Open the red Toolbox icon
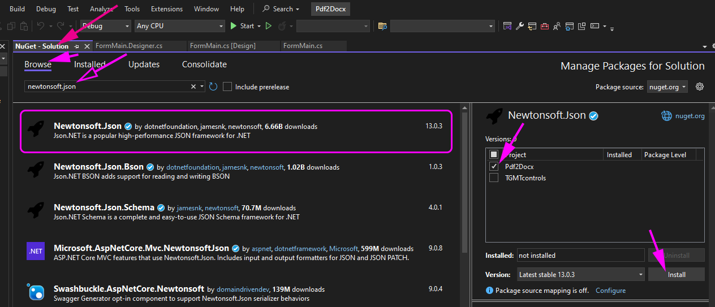The height and width of the screenshot is (307, 715). coord(545,26)
